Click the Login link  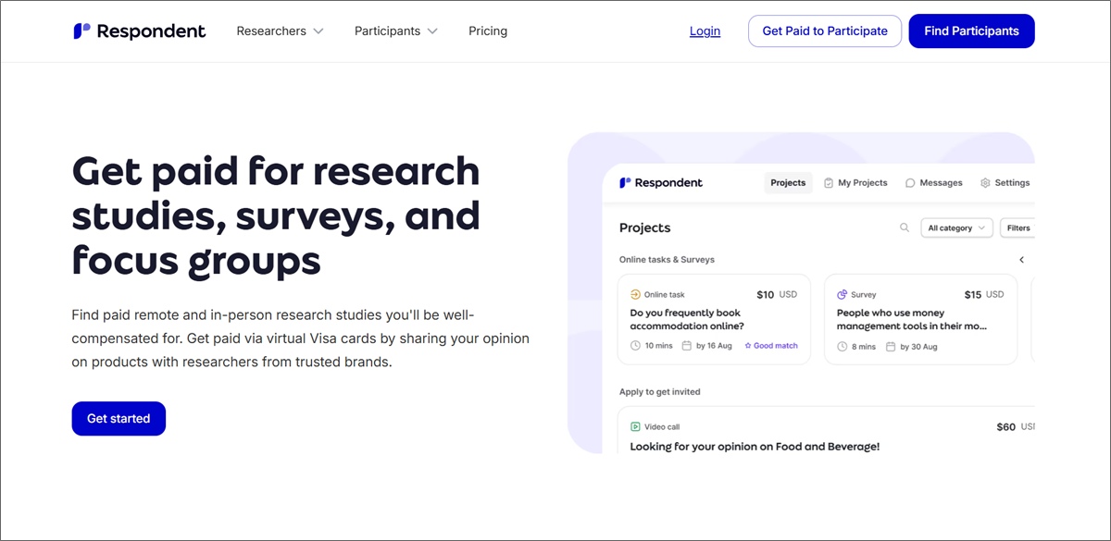705,31
